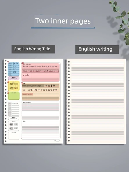
Task: Tick the first checkbox row in the yellow analysis box
Action: pos(14,83)
